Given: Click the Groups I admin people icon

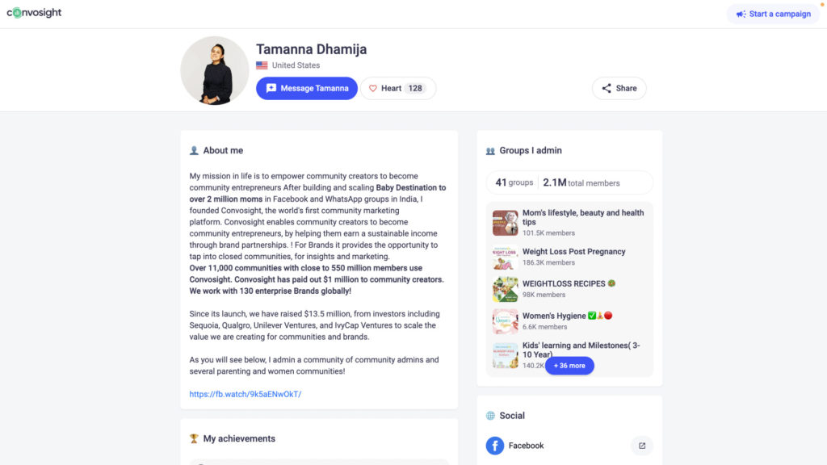Looking at the screenshot, I should point(490,151).
